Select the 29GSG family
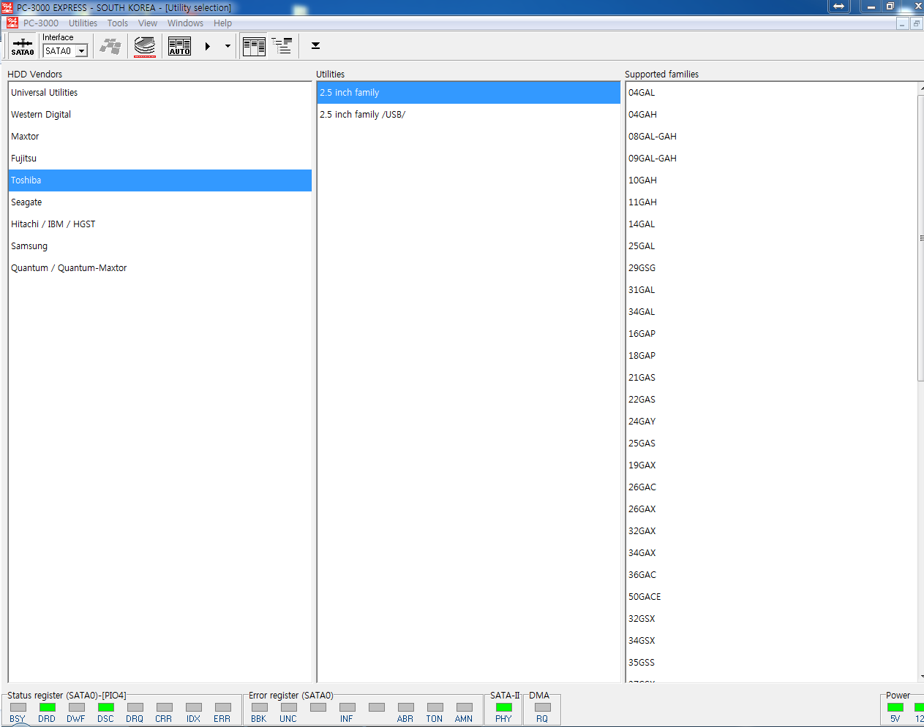The width and height of the screenshot is (924, 727). pyautogui.click(x=771, y=268)
